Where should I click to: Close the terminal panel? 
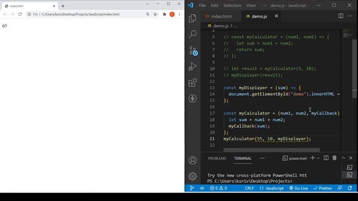point(351,158)
